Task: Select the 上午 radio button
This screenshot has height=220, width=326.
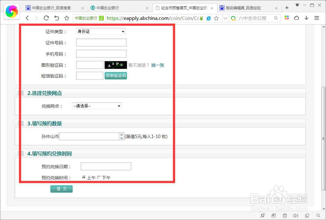Action: tap(84, 178)
